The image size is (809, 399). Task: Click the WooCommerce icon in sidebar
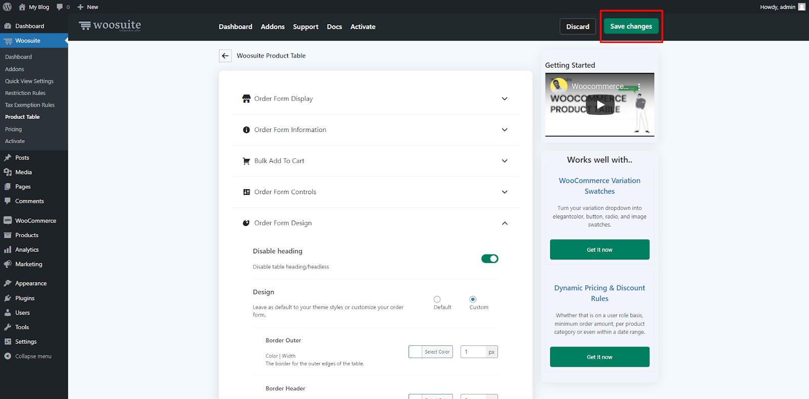(x=8, y=220)
